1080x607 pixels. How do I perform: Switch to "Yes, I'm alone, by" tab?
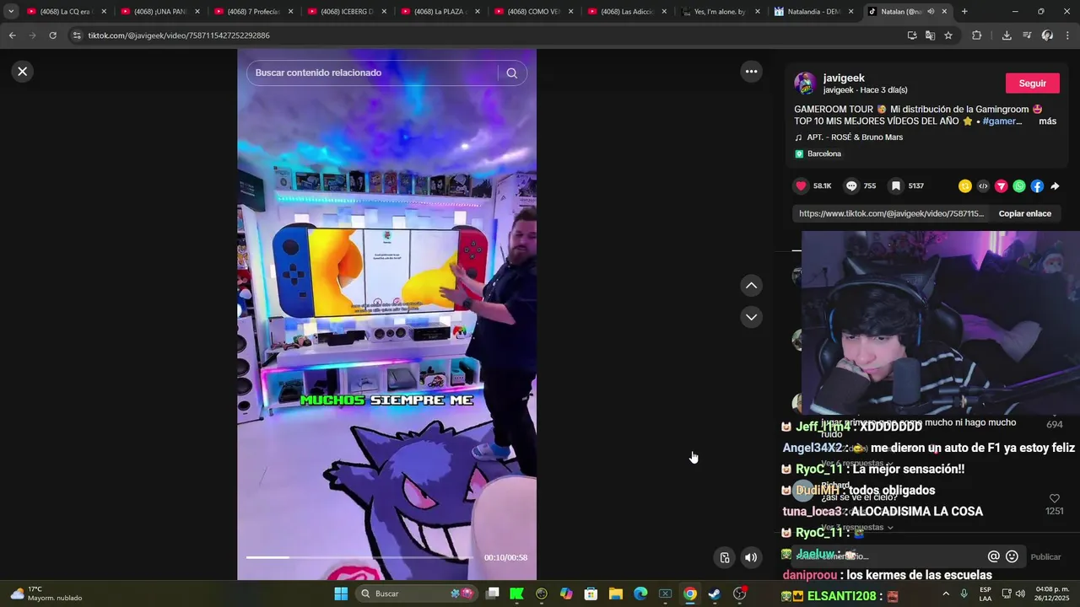pyautogui.click(x=720, y=12)
